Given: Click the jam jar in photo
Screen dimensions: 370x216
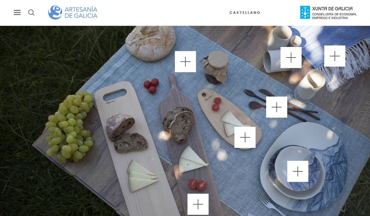Looking at the screenshot, I should click(x=216, y=67).
